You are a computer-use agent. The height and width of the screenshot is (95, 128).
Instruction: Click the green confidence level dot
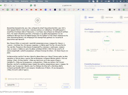[113, 50]
